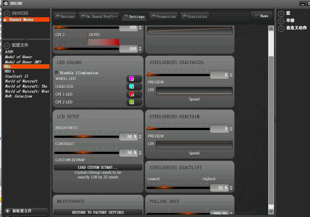Image resolution: width=310 pixels, height=217 pixels.
Task: Click the LCD BRIGHTNESS slider handle
Action: click(x=83, y=136)
